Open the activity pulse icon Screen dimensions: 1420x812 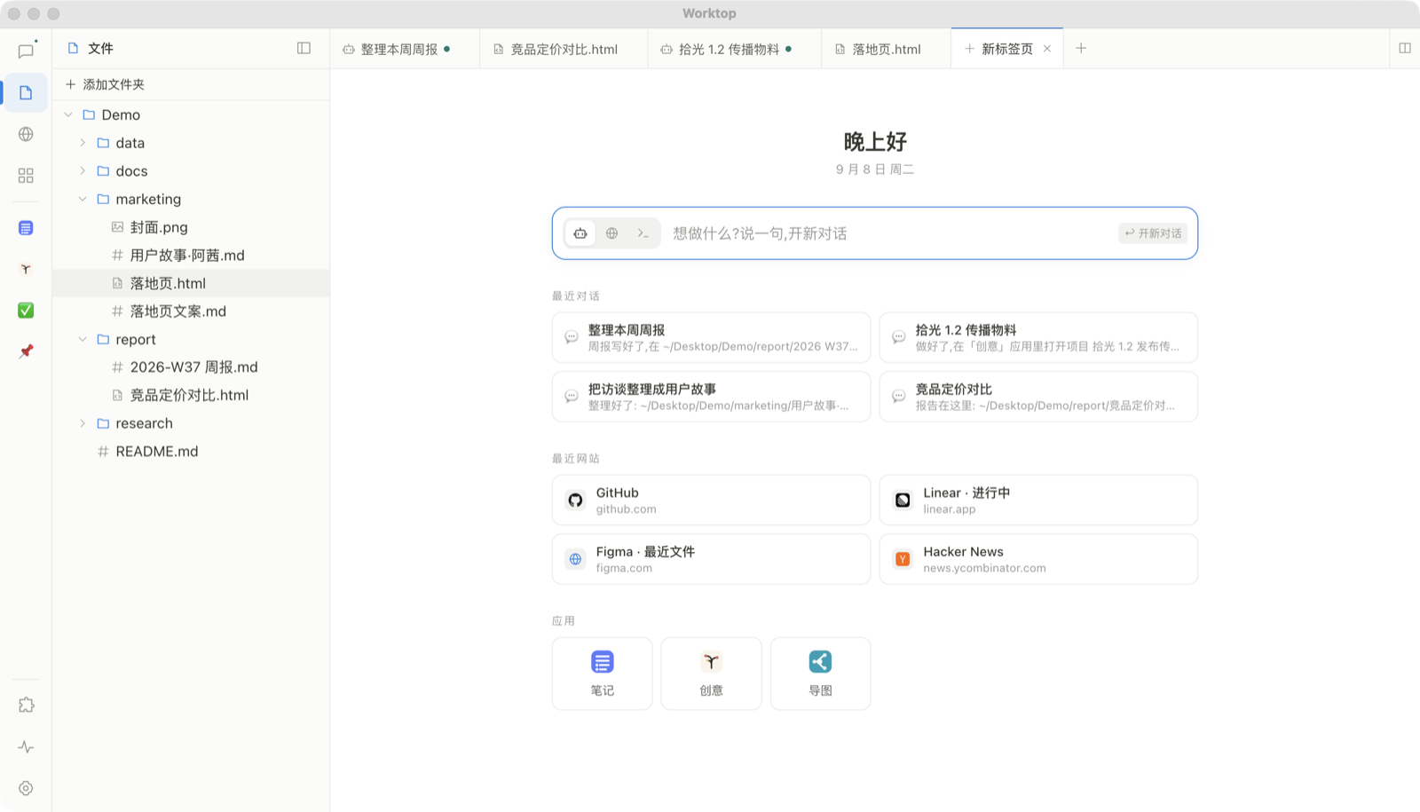pyautogui.click(x=26, y=747)
